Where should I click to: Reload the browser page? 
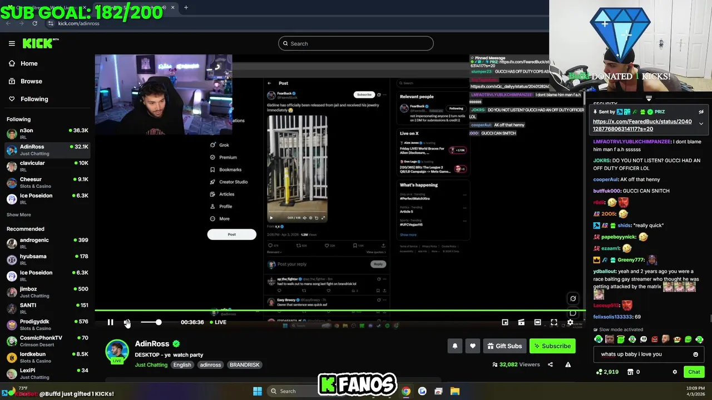34,23
